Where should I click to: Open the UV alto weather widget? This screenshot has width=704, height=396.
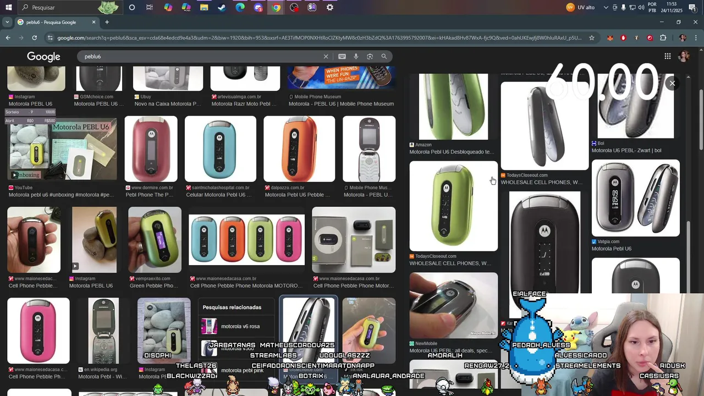click(x=581, y=7)
